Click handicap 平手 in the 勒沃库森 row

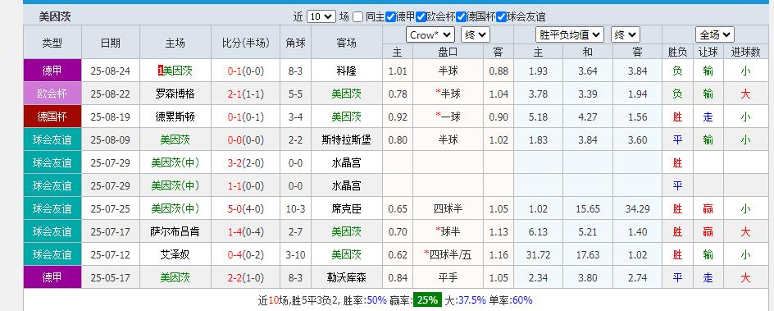[x=448, y=277]
